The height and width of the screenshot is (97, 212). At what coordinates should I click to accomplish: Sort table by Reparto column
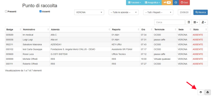coord(125,29)
